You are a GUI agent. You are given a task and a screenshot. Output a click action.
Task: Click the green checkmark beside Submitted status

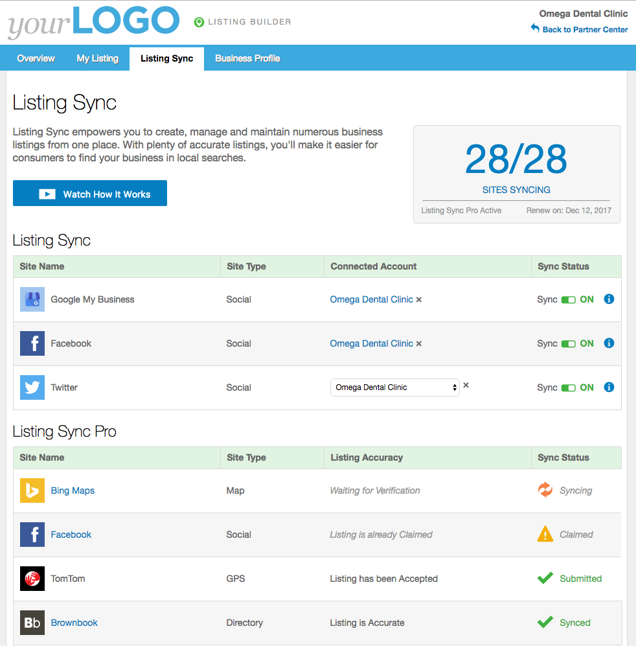click(x=545, y=579)
